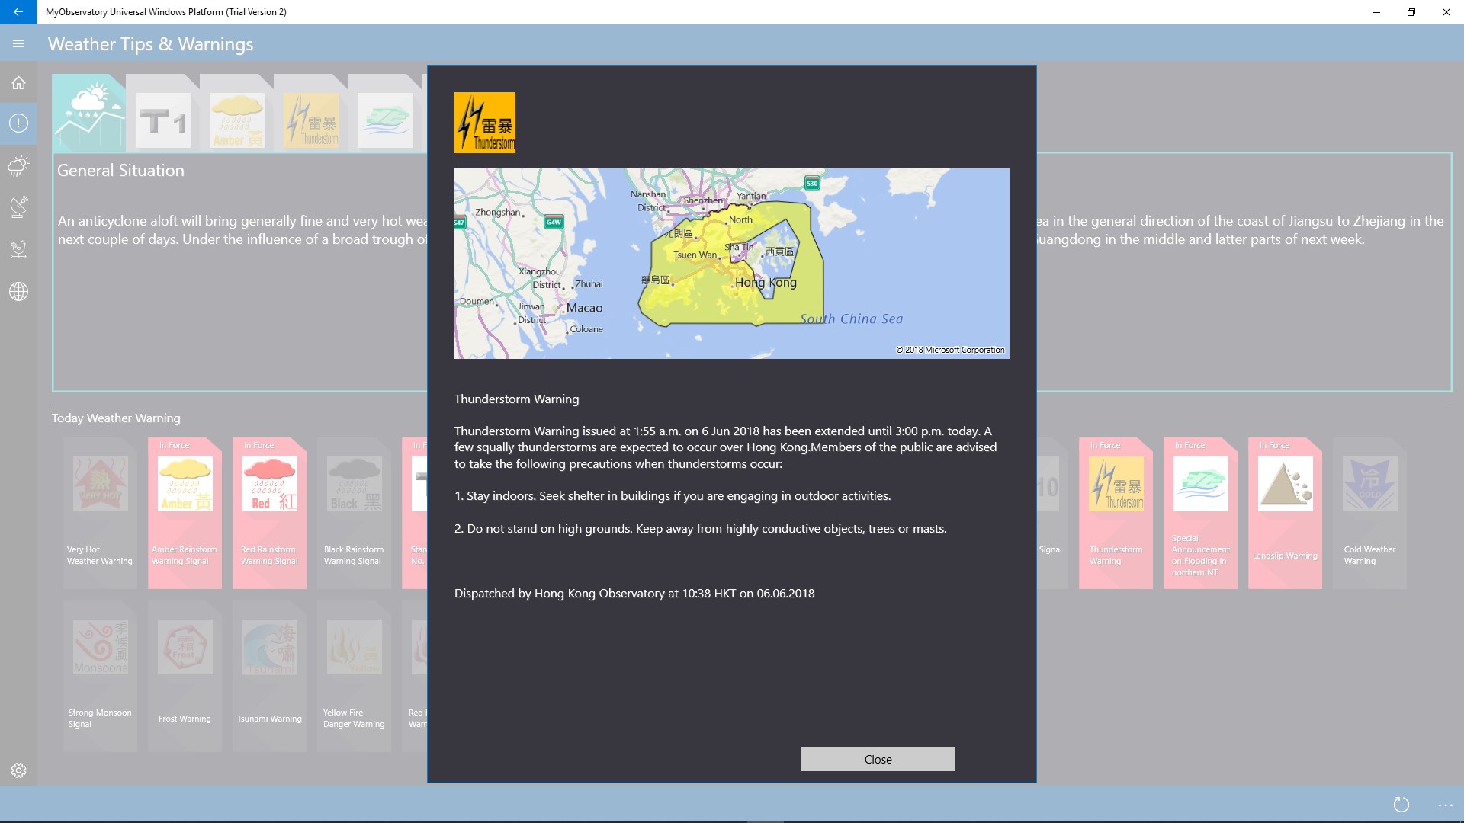Click the back arrow in title bar
Screen dimensions: 1464x823
18,12
